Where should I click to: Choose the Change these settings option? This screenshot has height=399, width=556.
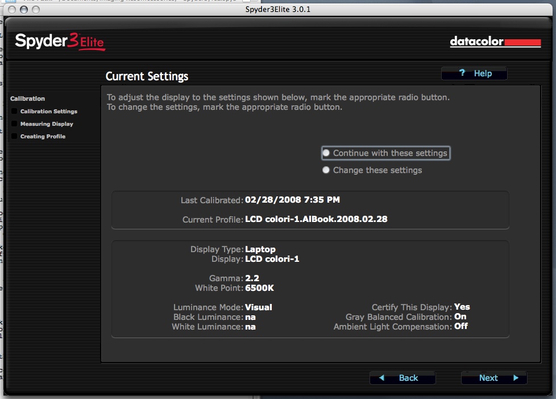coord(326,170)
